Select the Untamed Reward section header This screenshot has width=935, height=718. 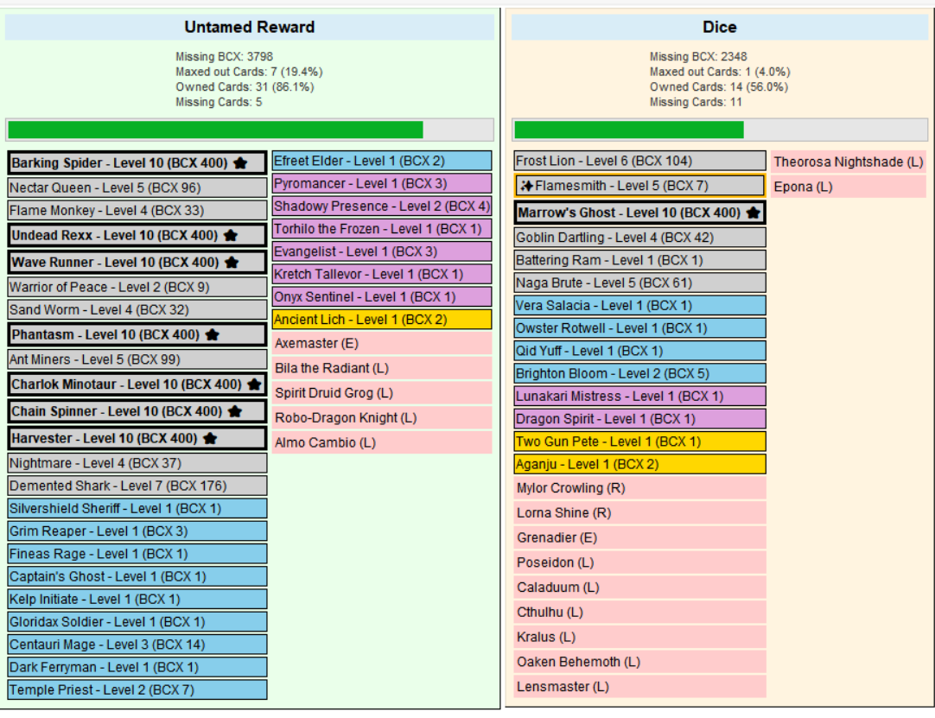coord(250,27)
